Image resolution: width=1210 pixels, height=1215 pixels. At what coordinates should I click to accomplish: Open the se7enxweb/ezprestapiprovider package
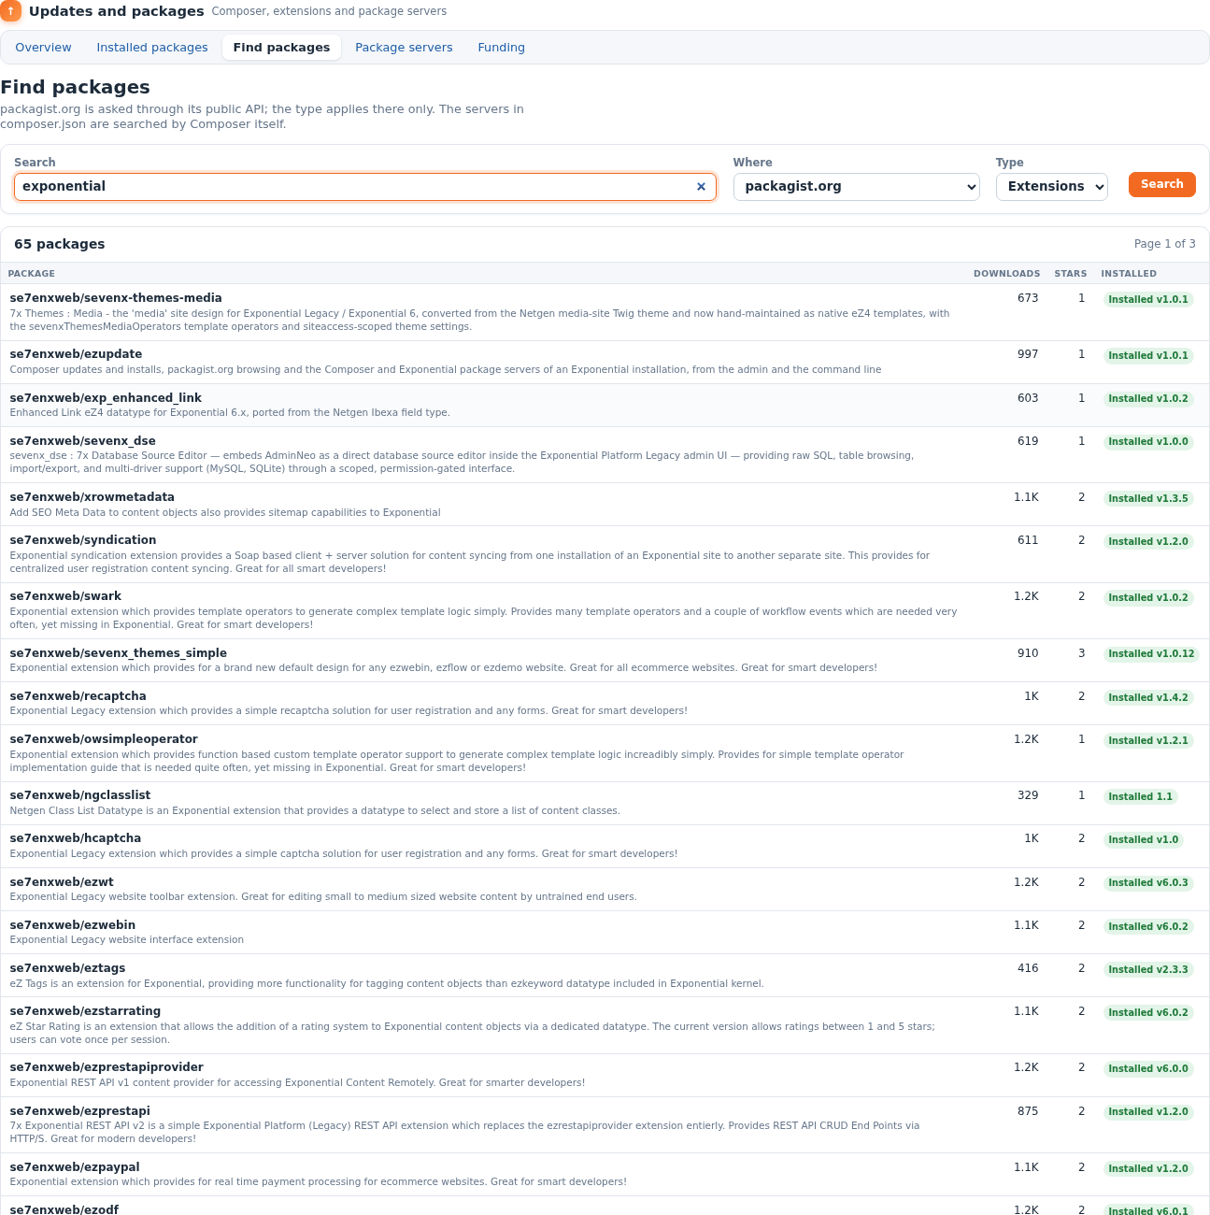[107, 1067]
